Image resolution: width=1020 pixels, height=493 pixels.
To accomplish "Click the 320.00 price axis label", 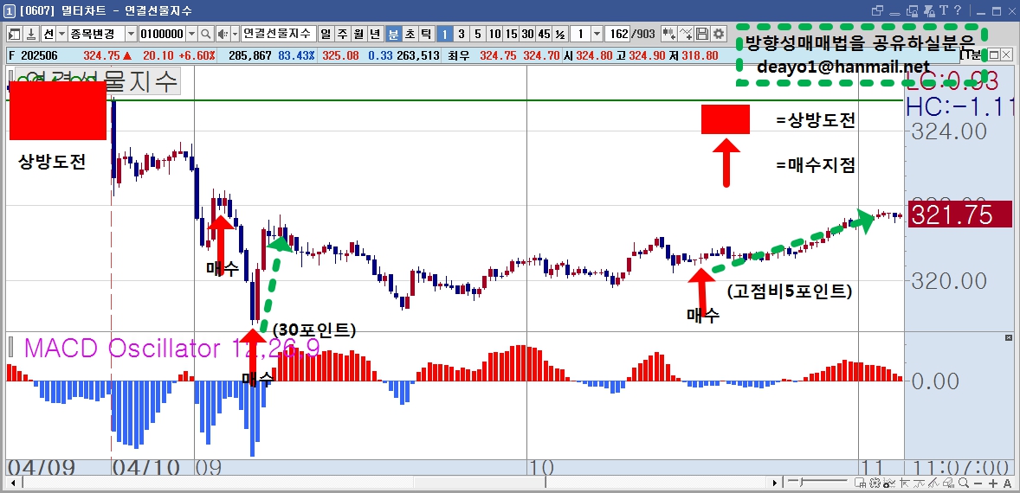I will coord(950,281).
